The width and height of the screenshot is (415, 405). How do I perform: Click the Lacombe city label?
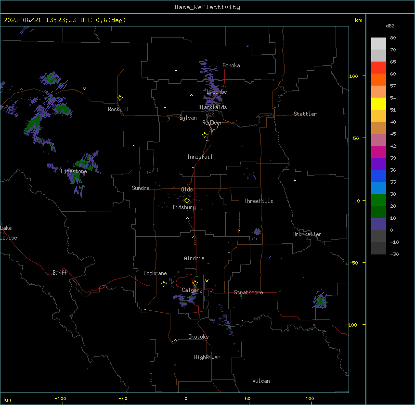[x=217, y=92]
